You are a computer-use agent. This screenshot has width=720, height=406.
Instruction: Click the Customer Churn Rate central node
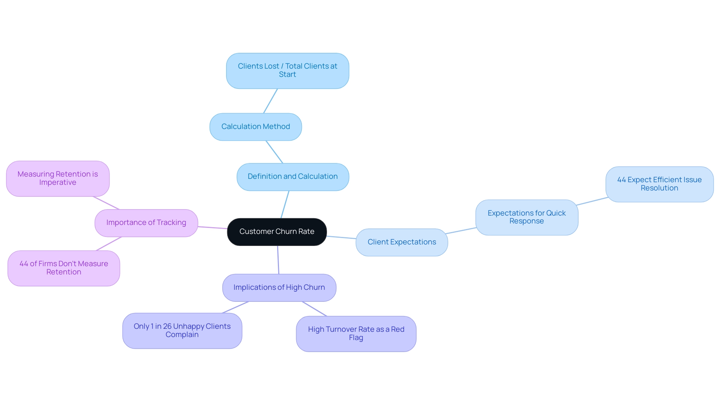point(276,231)
